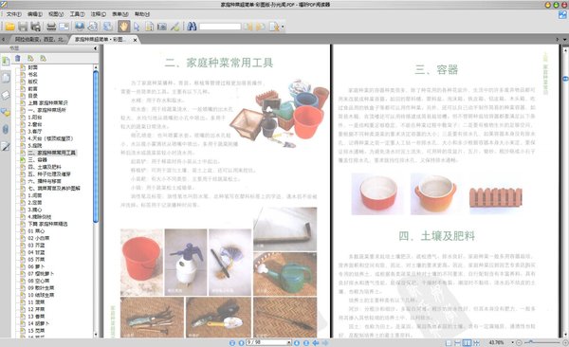The width and height of the screenshot is (569, 347).
Task: Show the Bookmarks side panel
Action: 6,61
